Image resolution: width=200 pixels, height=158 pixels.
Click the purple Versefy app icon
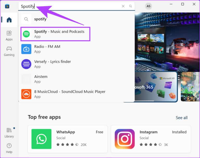click(x=26, y=64)
